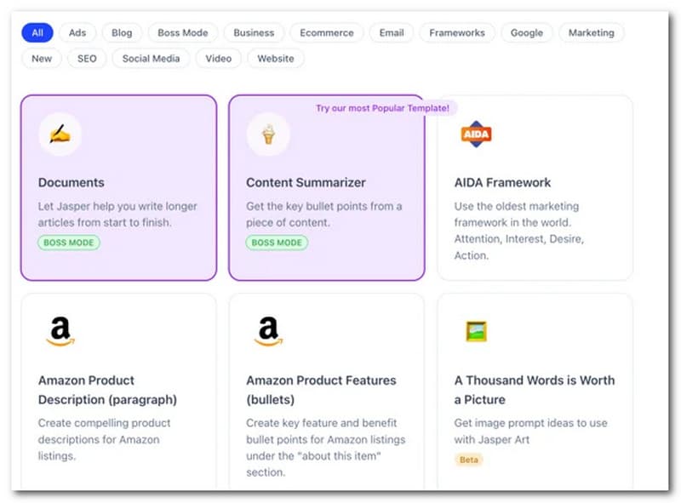
Task: Click the BOSS MODE badge on Documents
Action: point(69,243)
